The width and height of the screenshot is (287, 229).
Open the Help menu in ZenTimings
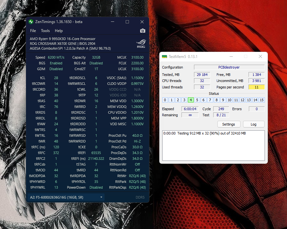coord(59,31)
